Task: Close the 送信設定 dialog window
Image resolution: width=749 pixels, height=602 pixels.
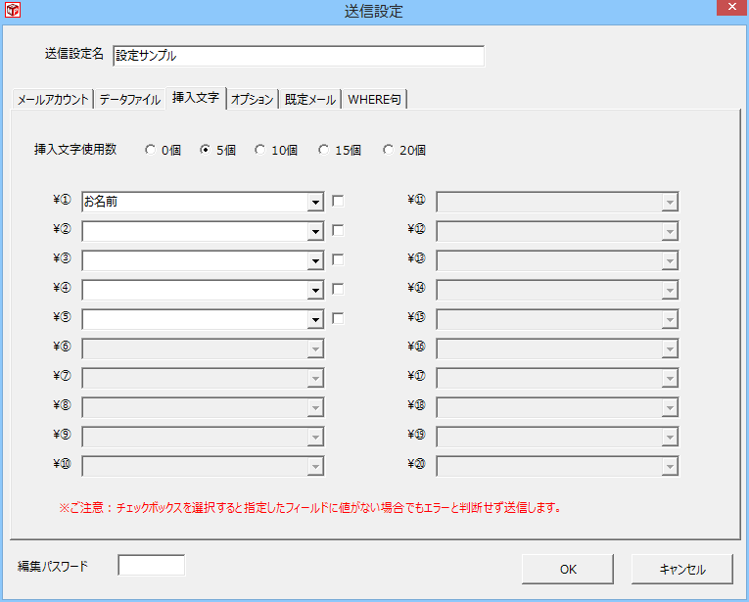Action: (731, 7)
